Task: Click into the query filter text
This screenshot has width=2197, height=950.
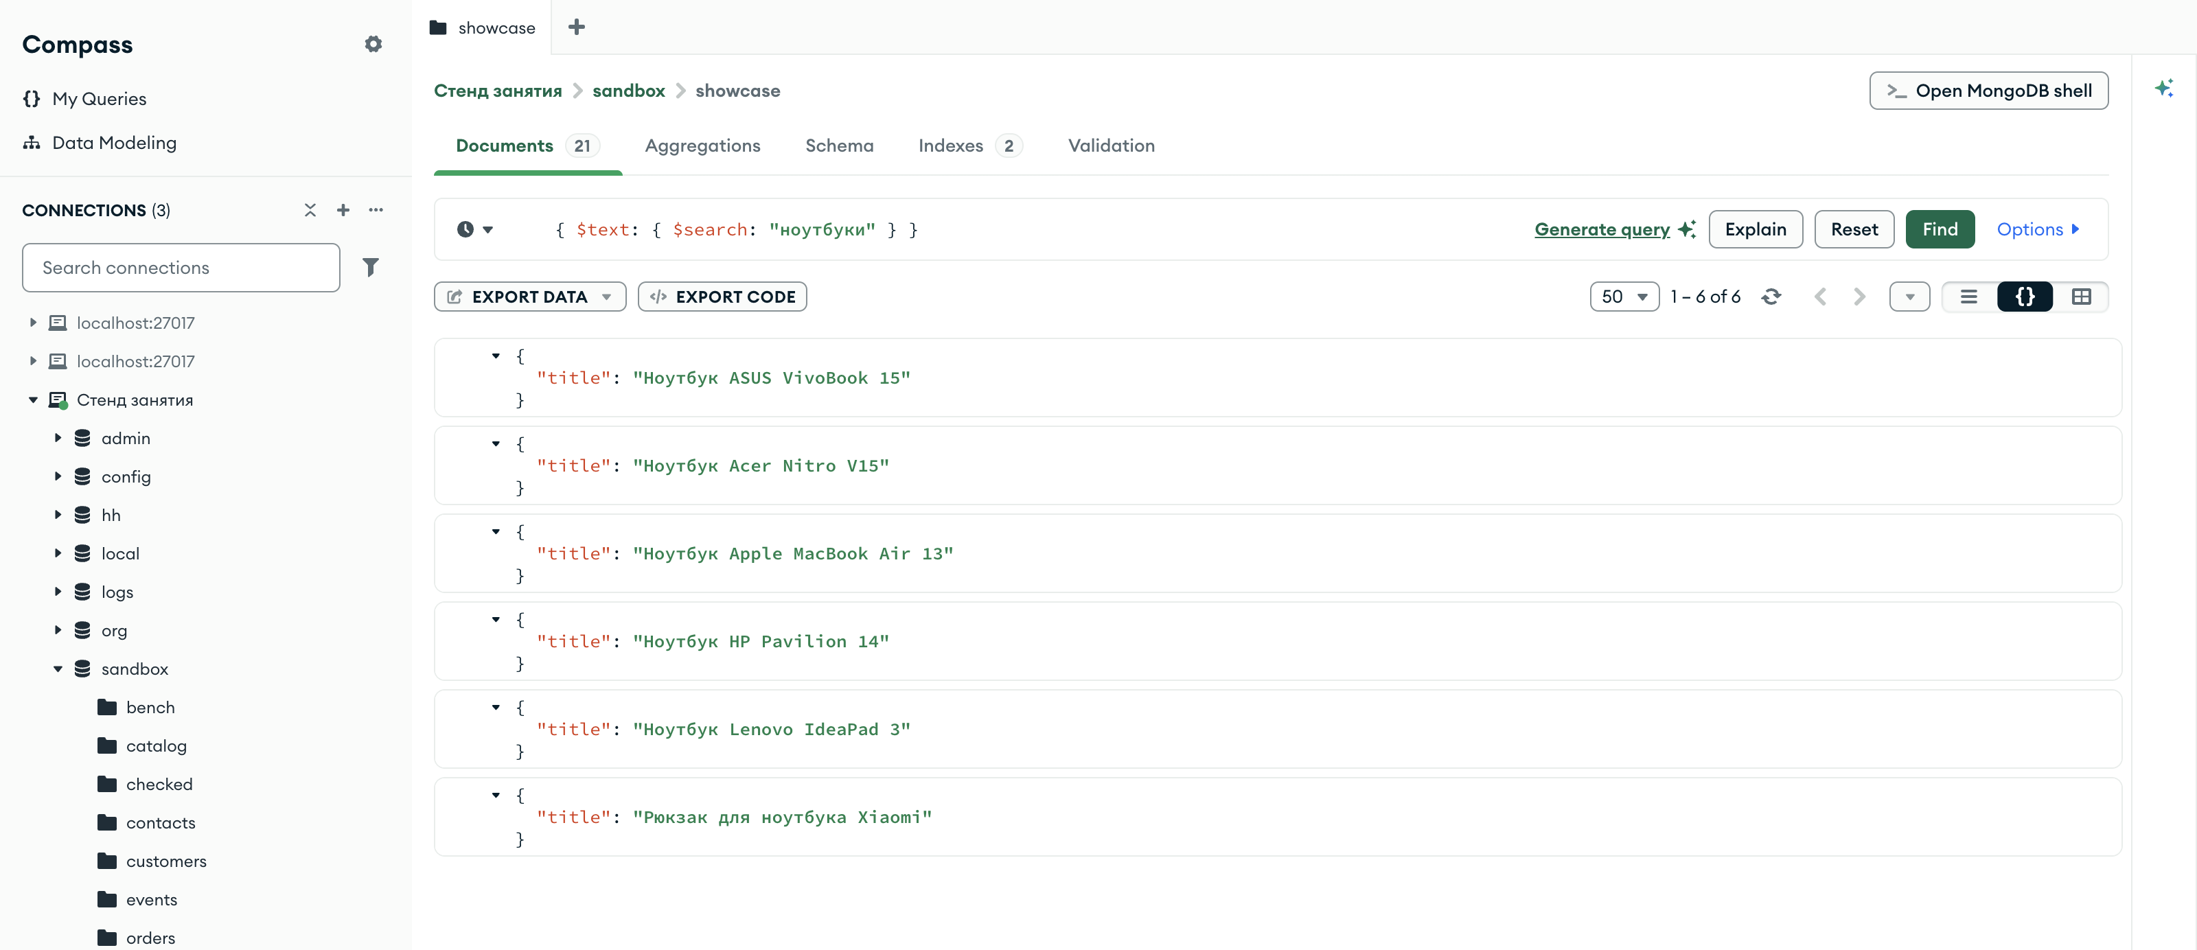Action: (736, 230)
